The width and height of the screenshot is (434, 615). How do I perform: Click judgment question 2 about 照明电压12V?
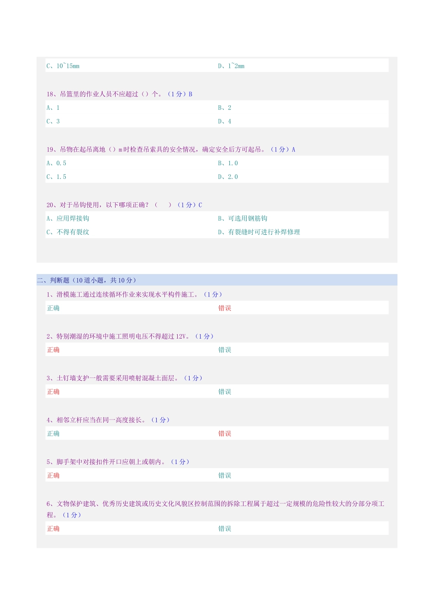(130, 336)
